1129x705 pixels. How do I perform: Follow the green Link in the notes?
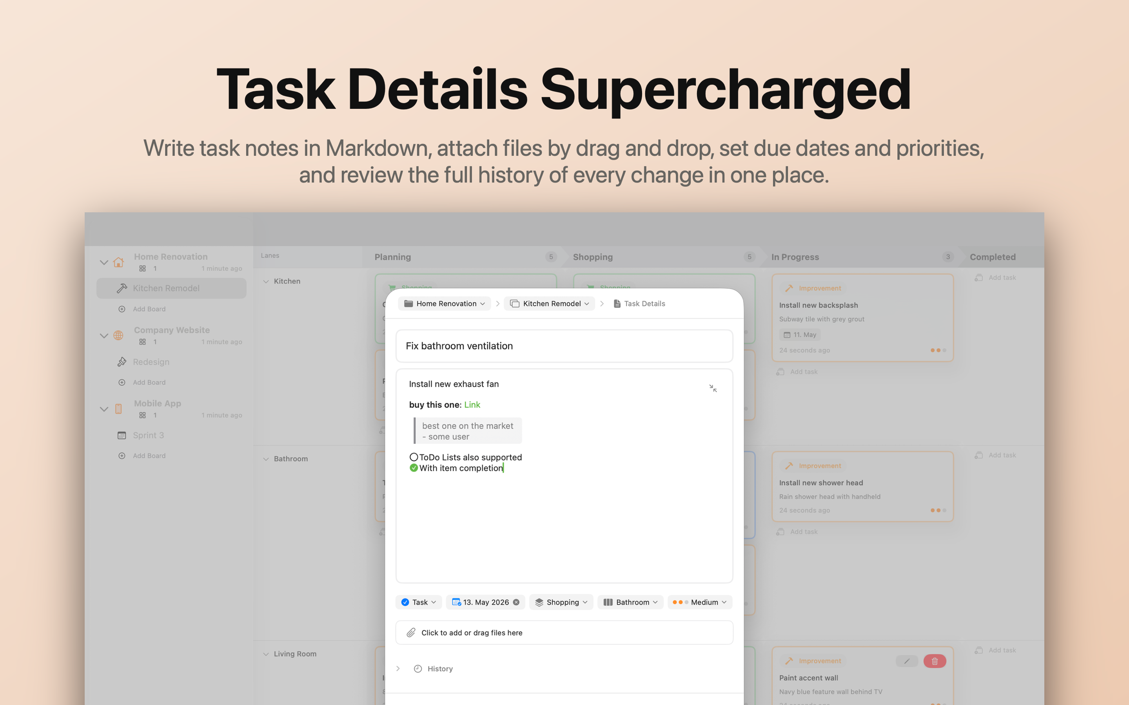coord(472,405)
